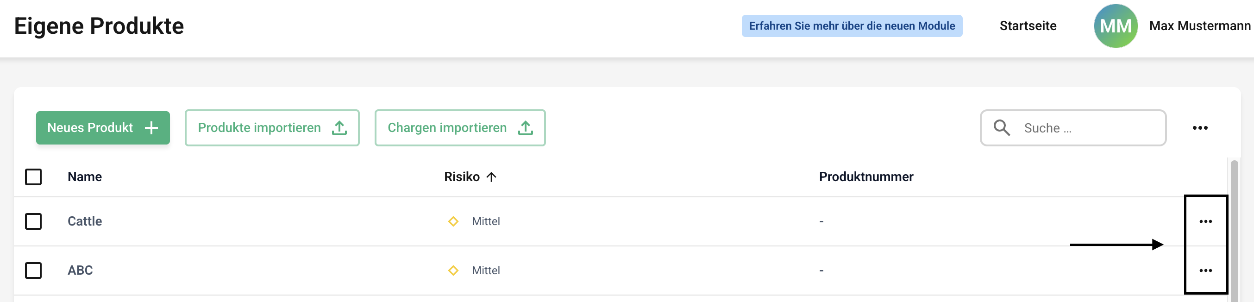This screenshot has width=1254, height=302.
Task: Open the ABC row actions menu
Action: click(1205, 271)
